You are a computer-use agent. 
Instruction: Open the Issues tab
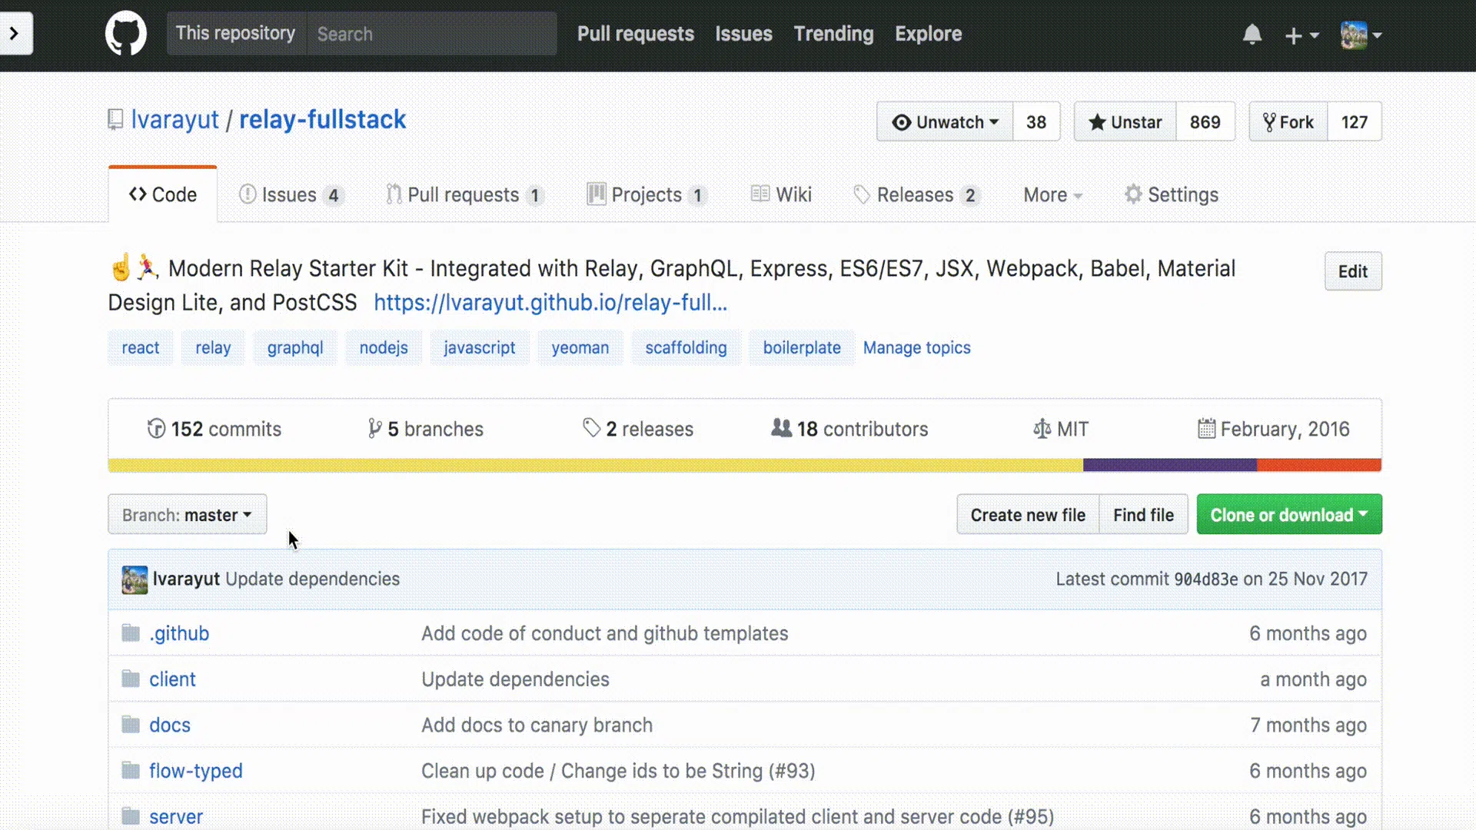pyautogui.click(x=290, y=194)
